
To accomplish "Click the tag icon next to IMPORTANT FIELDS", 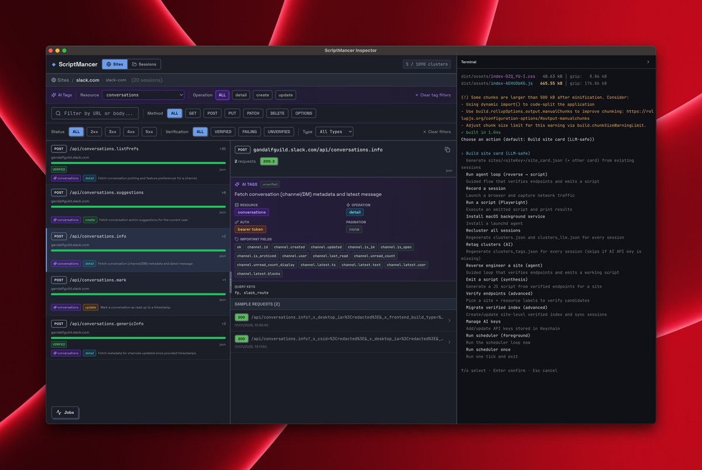I will (x=236, y=239).
